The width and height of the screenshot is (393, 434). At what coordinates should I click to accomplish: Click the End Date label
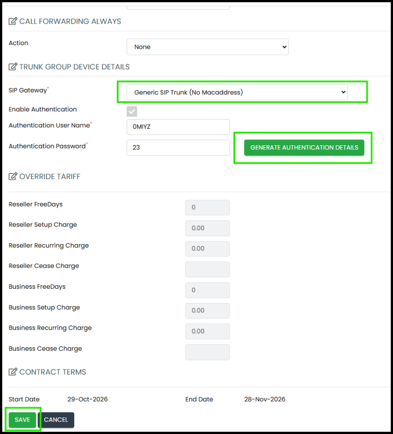(199, 399)
